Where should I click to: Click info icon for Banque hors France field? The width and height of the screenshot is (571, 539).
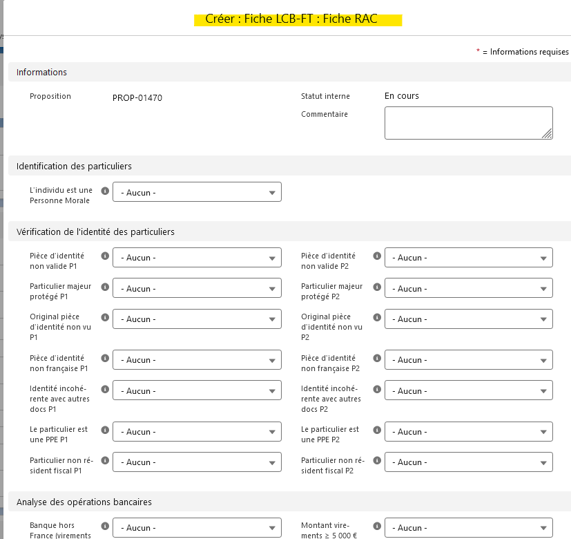106,525
